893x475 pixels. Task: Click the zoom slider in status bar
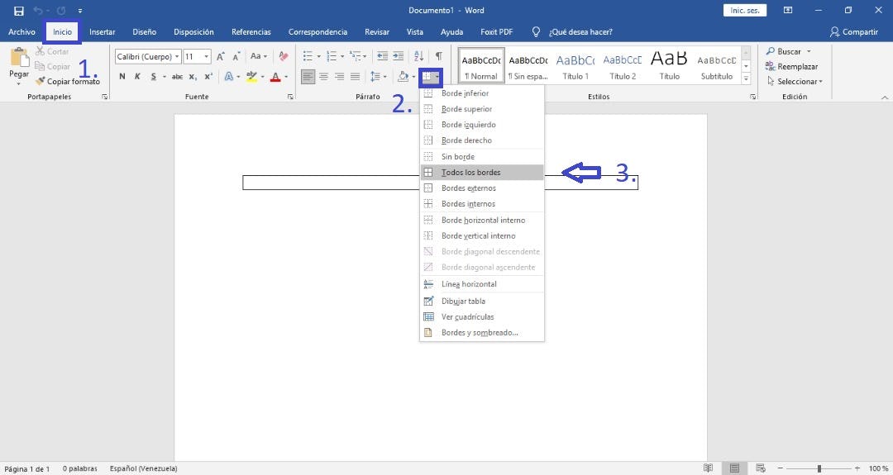(819, 468)
